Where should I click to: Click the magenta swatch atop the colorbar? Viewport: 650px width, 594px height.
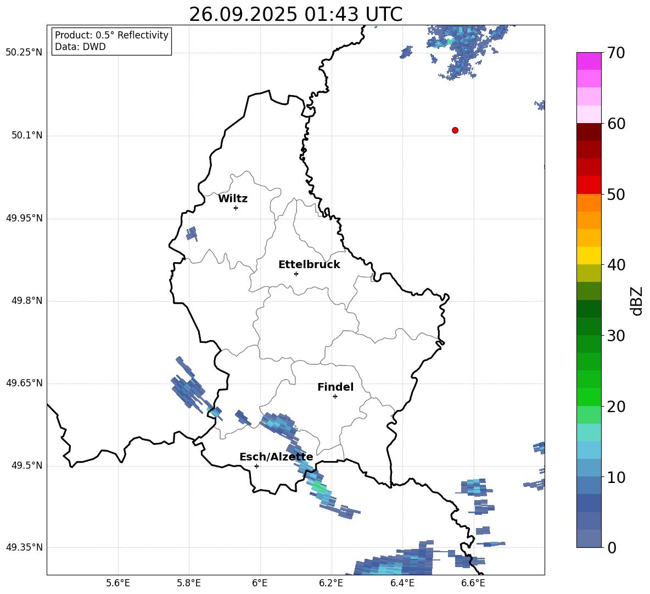coord(589,61)
